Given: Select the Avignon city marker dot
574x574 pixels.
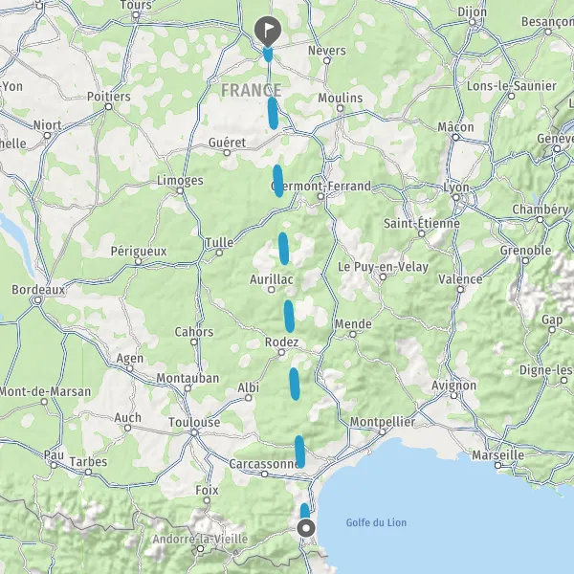Looking at the screenshot, I should 453,395.
